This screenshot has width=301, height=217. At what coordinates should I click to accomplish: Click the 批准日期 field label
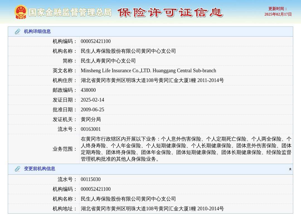(64, 110)
